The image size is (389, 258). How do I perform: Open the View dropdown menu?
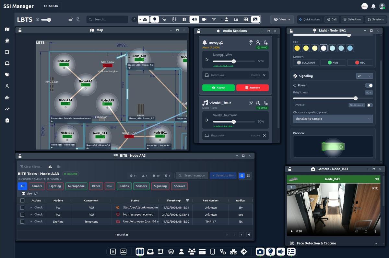pyautogui.click(x=282, y=19)
